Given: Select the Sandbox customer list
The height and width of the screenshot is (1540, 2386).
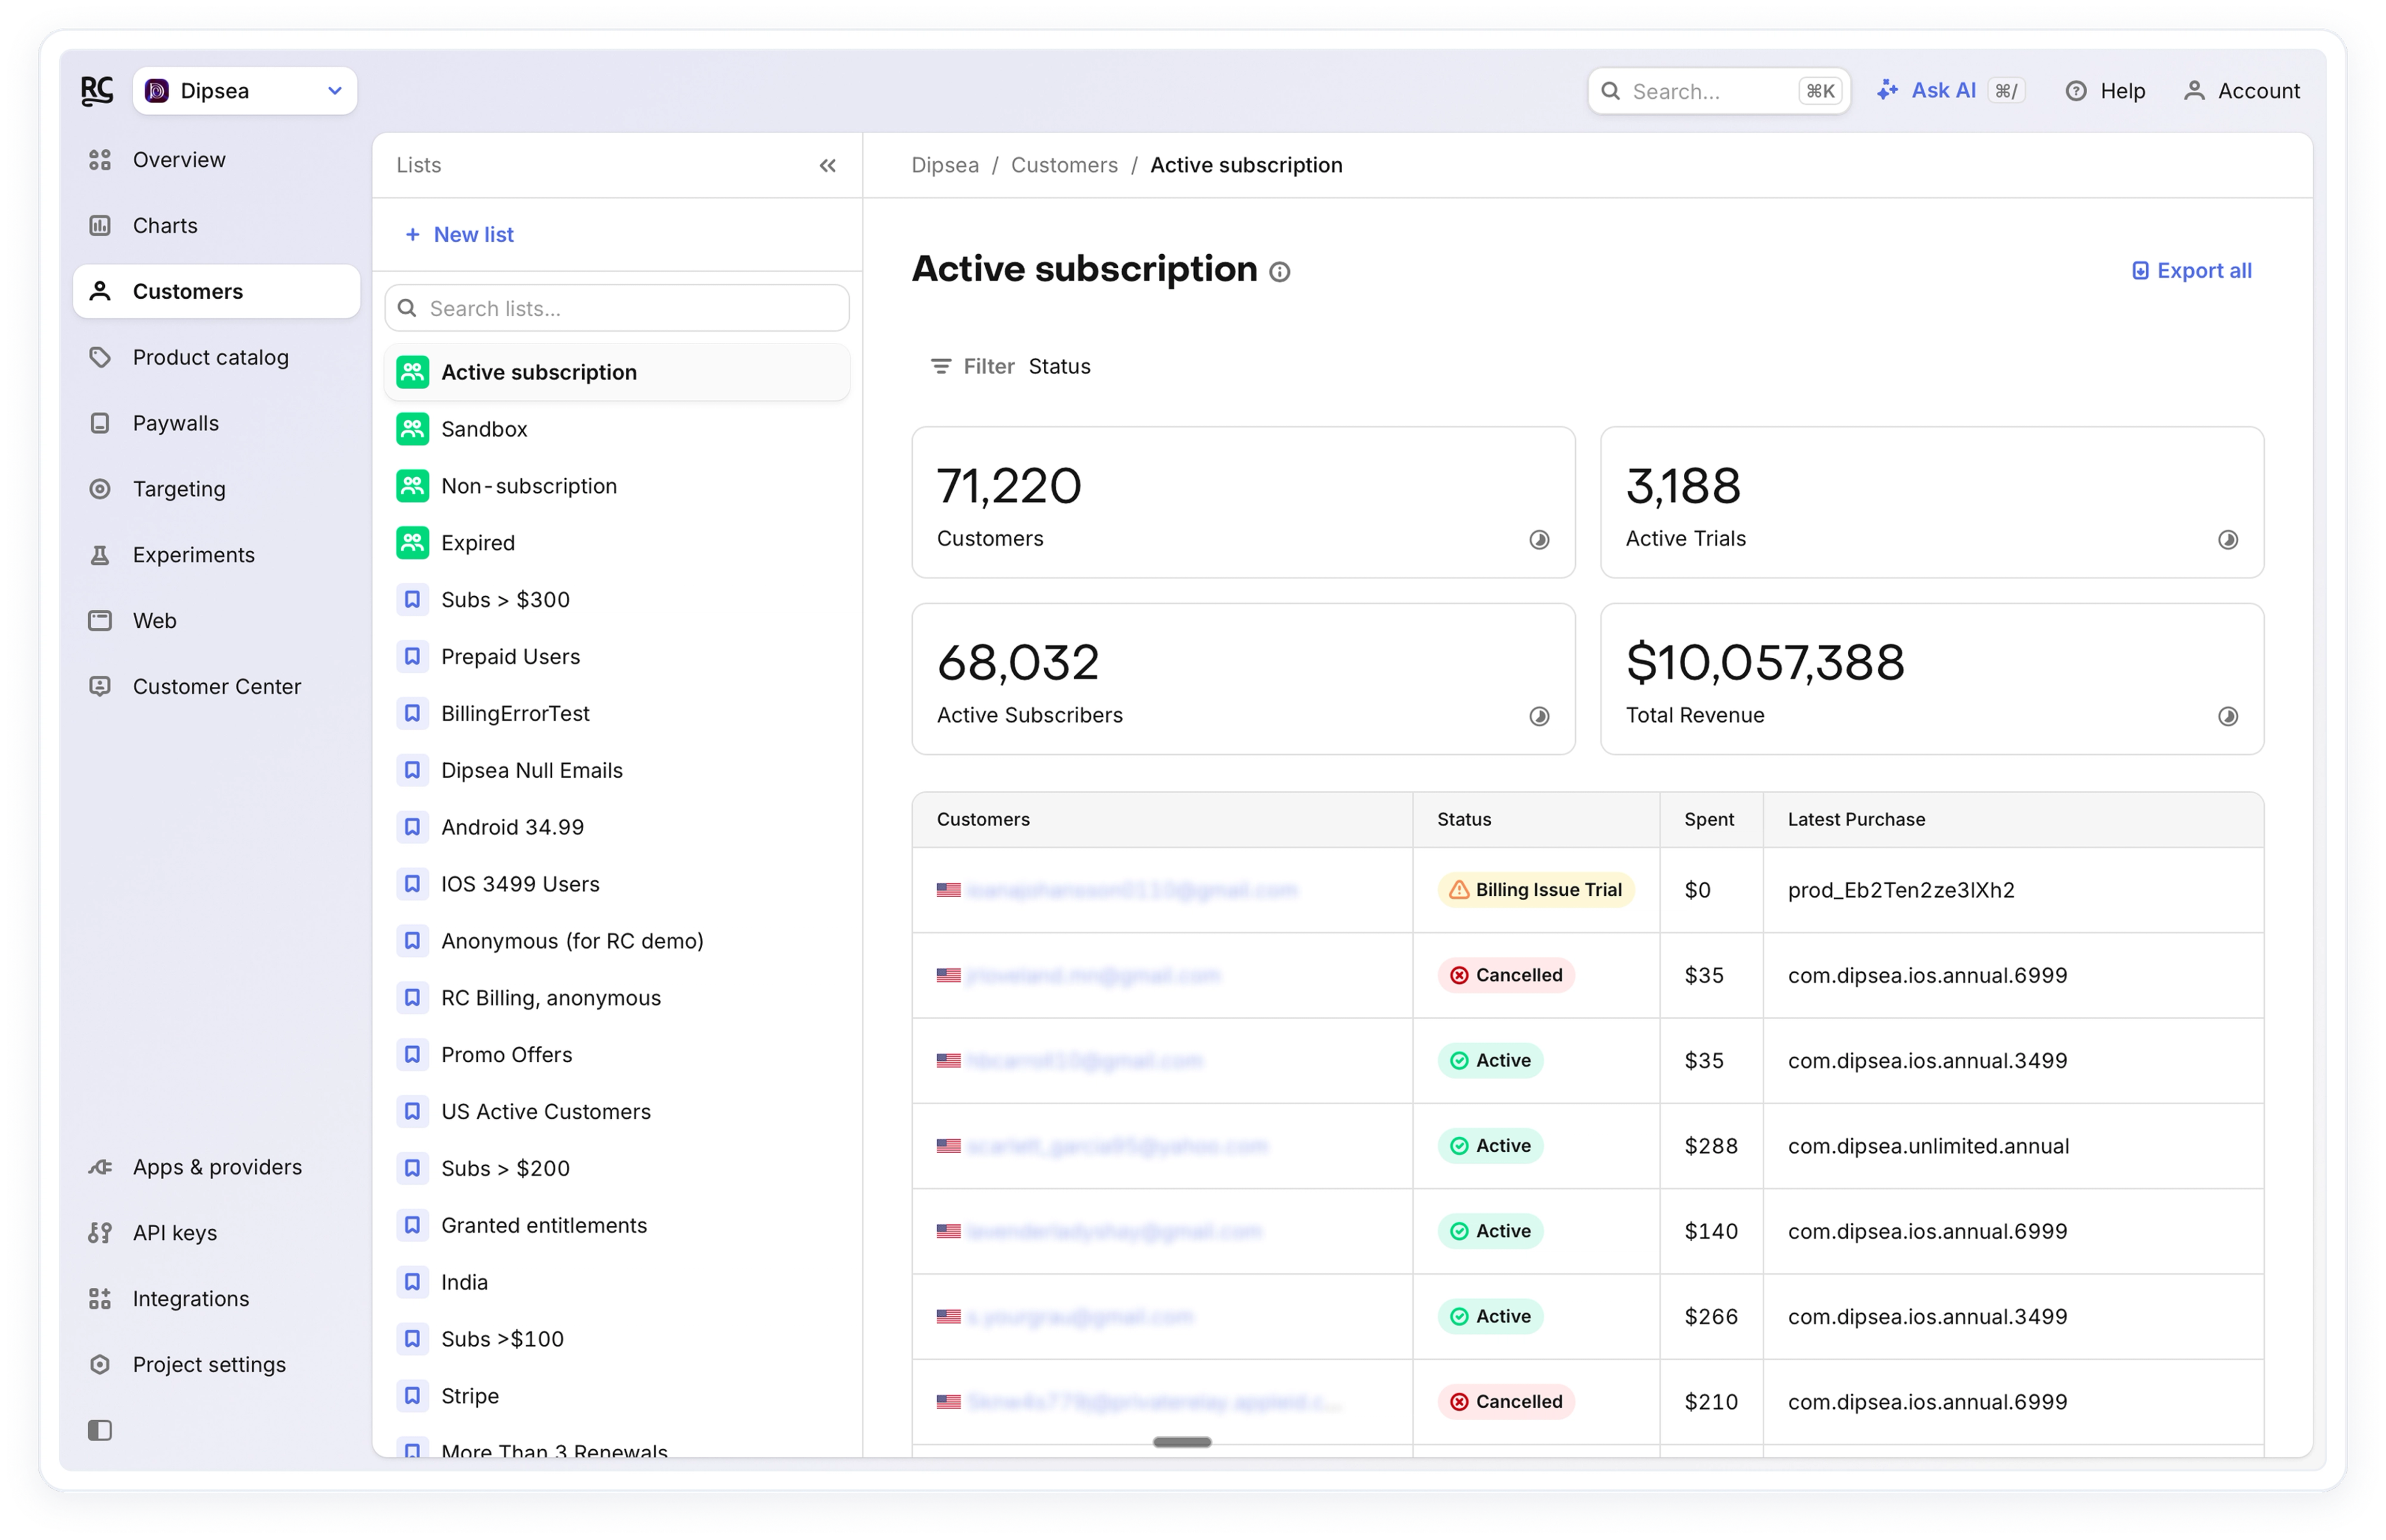Looking at the screenshot, I should click(484, 429).
